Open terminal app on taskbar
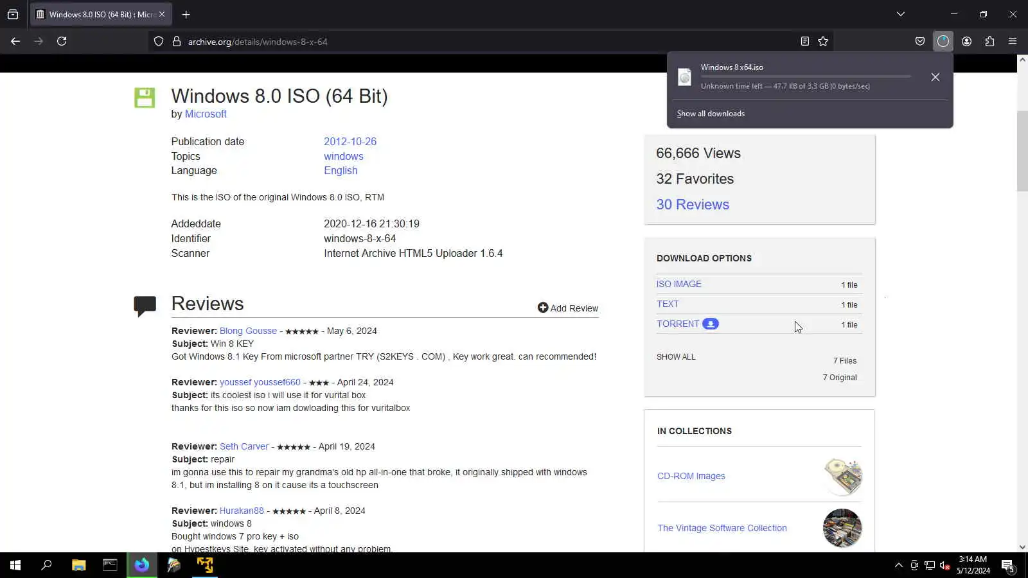Screen dimensions: 1028x578 pyautogui.click(x=110, y=565)
